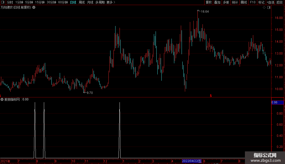
Task: Open 多股 multi-stock view
Action: tap(226, 2)
